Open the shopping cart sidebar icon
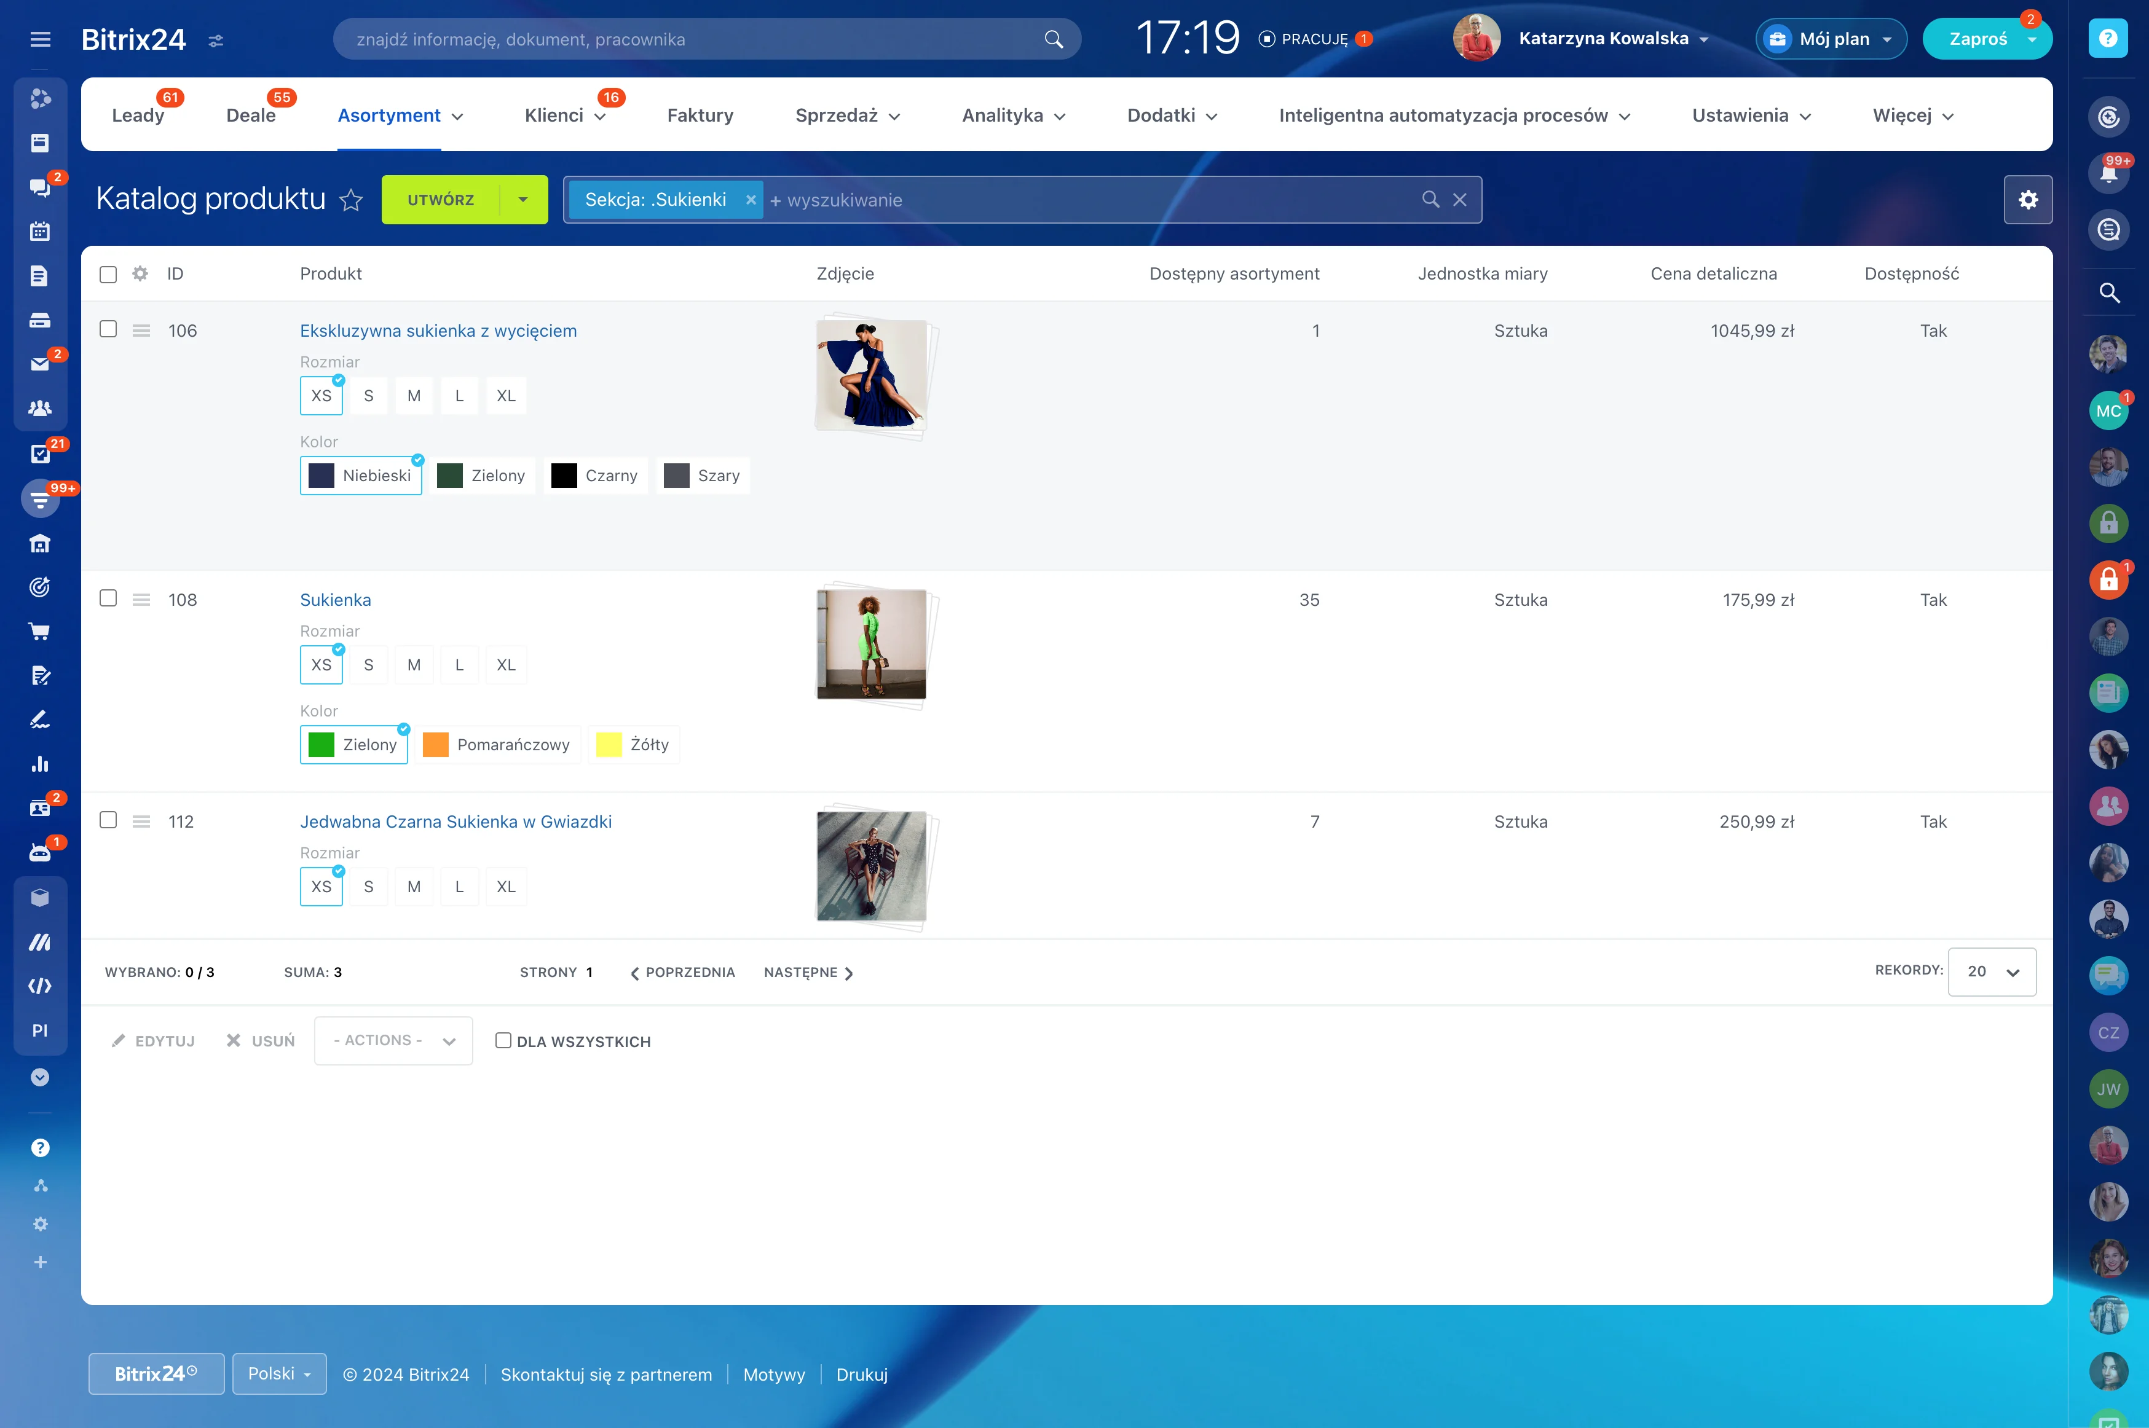The width and height of the screenshot is (2149, 1428). tap(39, 631)
